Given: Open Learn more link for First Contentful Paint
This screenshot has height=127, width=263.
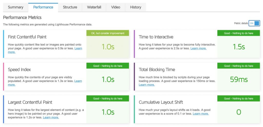Looking at the screenshot, I should (x=78, y=48).
